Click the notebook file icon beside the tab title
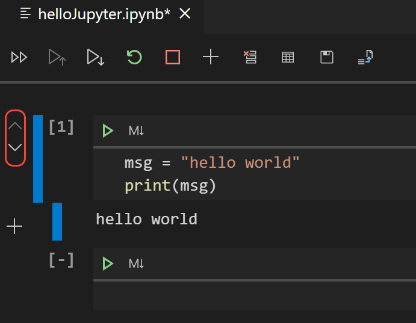416x323 pixels. [25, 13]
